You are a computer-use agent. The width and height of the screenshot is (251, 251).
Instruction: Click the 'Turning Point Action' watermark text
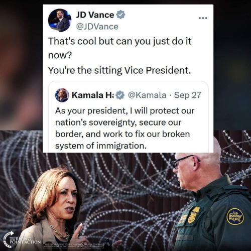point(25,240)
